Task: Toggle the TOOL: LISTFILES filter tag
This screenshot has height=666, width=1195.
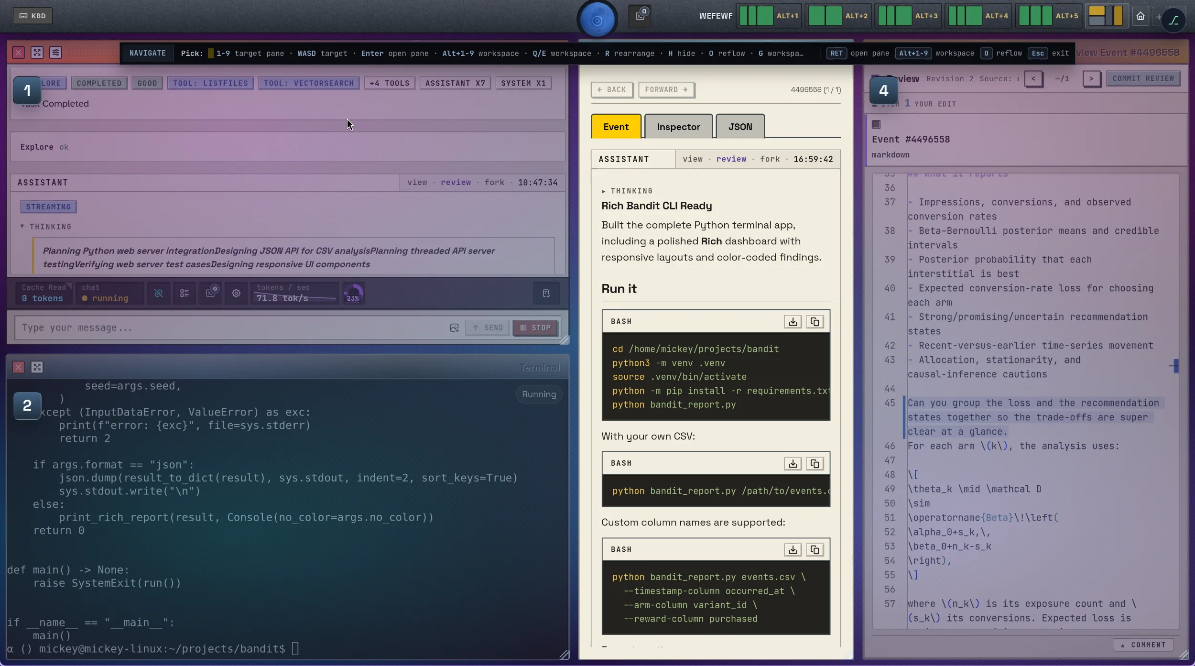Action: (x=210, y=83)
